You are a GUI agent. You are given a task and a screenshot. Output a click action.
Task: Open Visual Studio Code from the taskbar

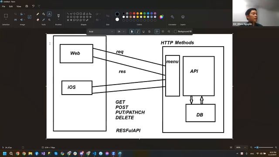[x=94, y=154]
